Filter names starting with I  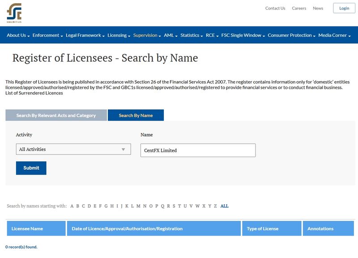tap(117, 206)
